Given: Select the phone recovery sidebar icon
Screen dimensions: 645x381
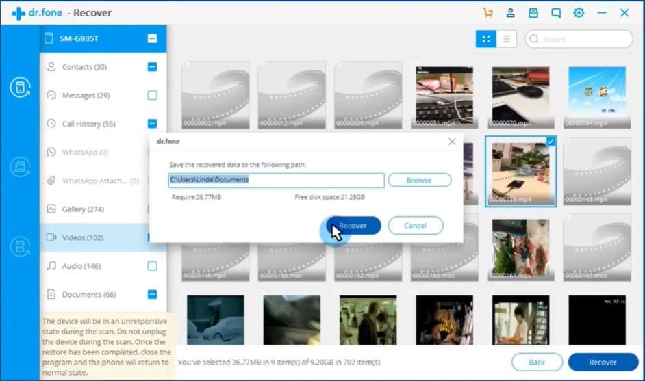Looking at the screenshot, I should pos(20,88).
